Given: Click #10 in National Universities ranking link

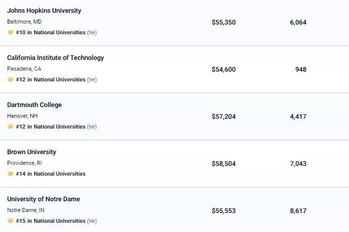Looking at the screenshot, I should 51,32.
